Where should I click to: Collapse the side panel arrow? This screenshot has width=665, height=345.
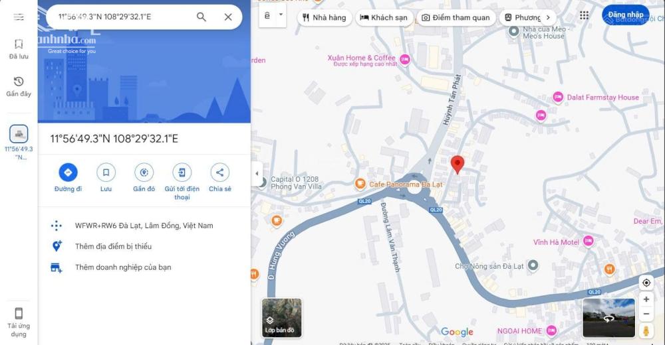click(x=257, y=173)
